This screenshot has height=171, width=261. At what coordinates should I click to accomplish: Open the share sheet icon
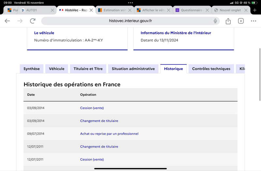click(x=228, y=21)
